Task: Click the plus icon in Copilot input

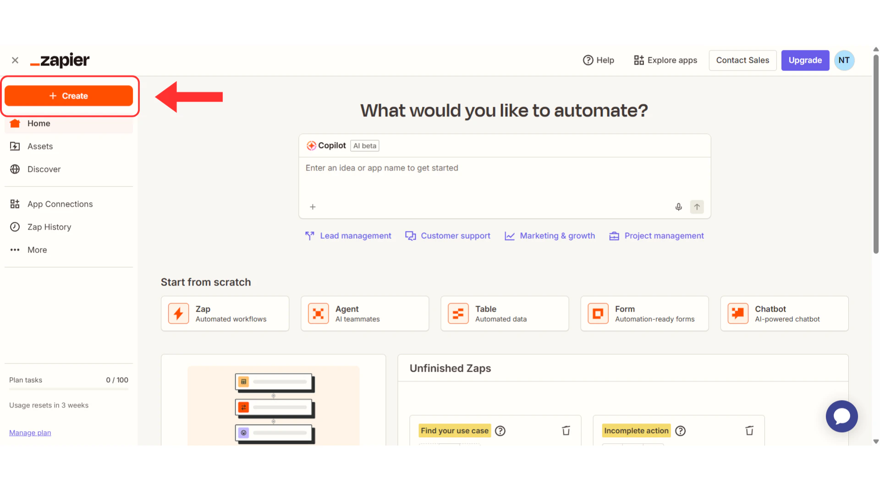Action: pyautogui.click(x=313, y=207)
